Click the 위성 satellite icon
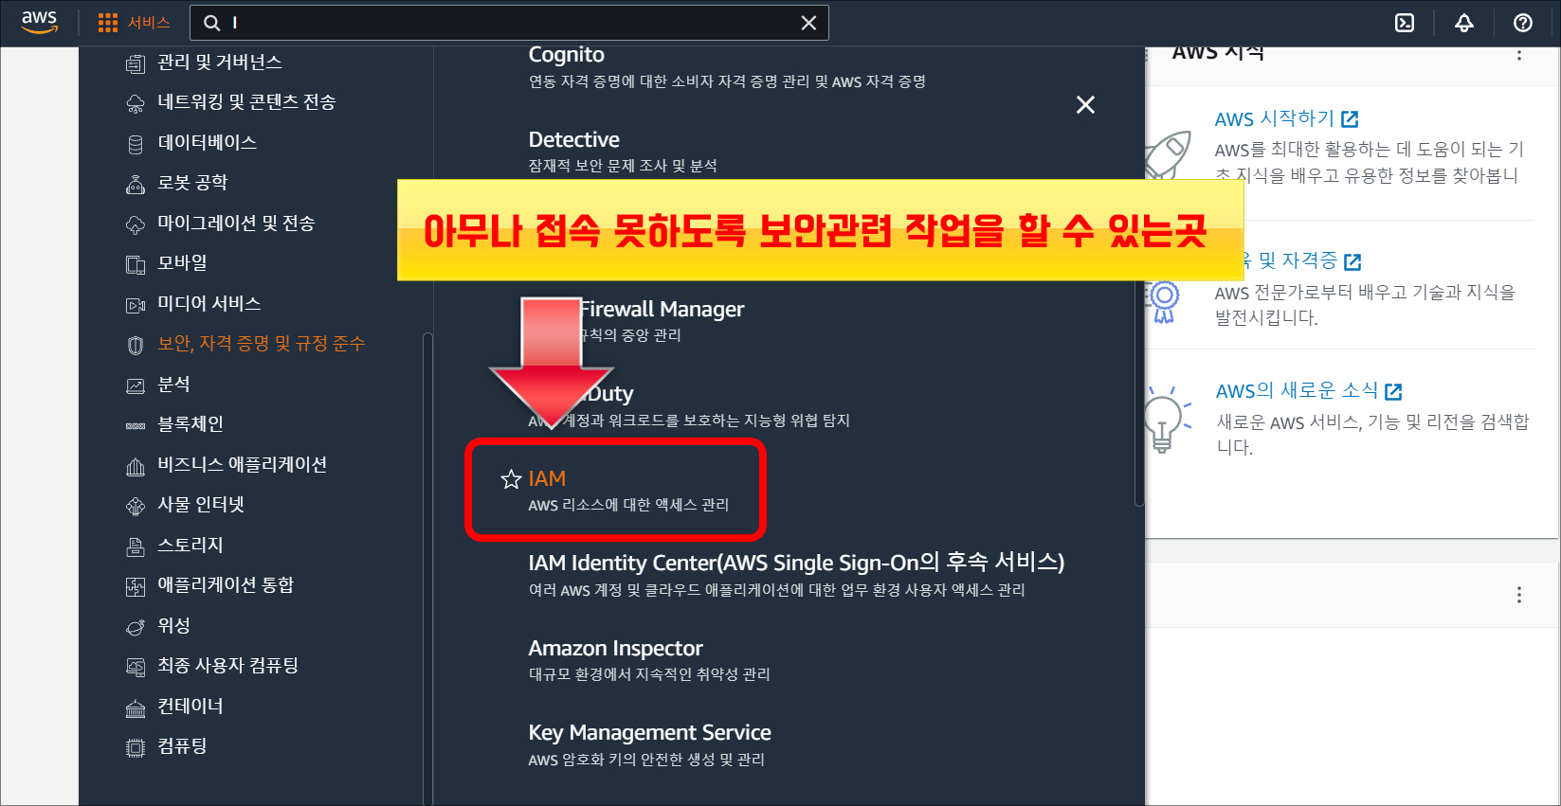The image size is (1561, 806). pos(136,627)
